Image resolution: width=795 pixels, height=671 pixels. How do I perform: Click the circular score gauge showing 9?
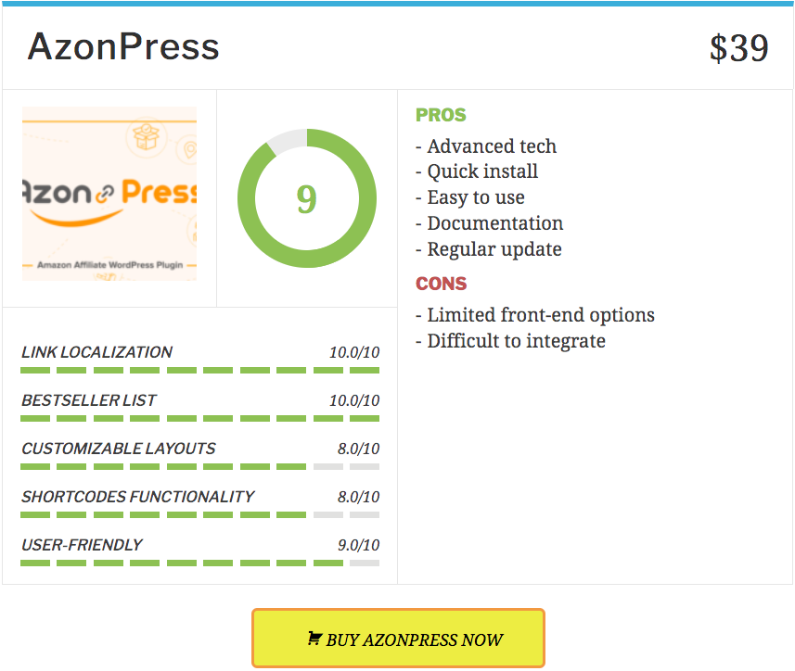point(306,198)
